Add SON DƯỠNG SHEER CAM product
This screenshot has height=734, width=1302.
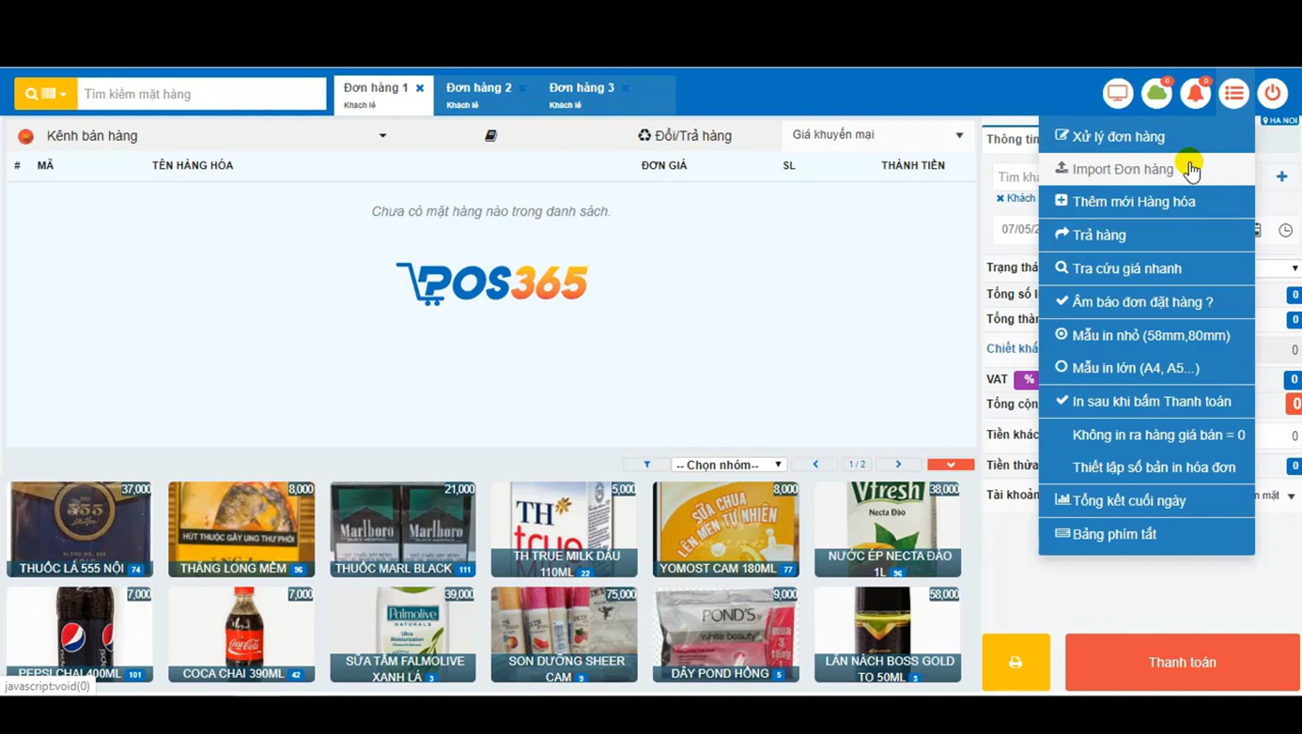[x=564, y=634]
